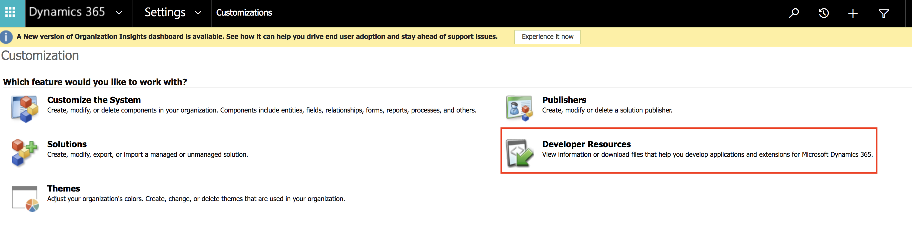Click the Customization page heading
This screenshot has height=237, width=912.
click(x=40, y=56)
